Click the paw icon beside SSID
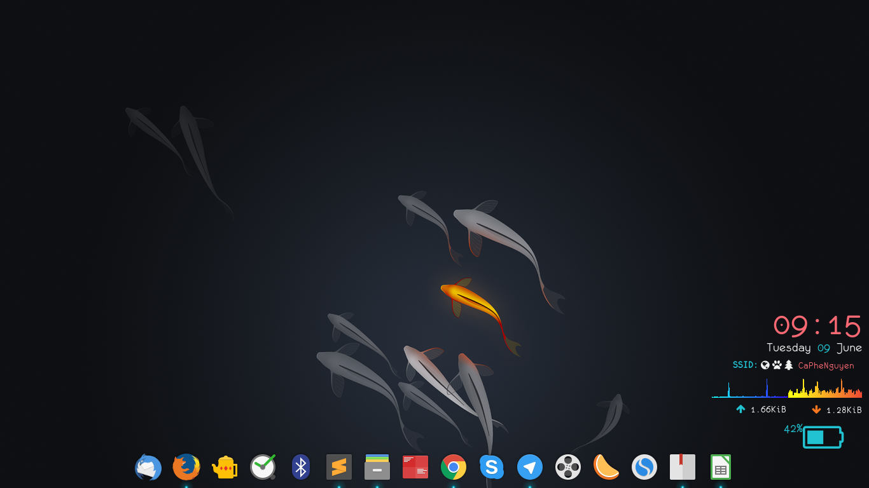The height and width of the screenshot is (488, 869). click(777, 365)
